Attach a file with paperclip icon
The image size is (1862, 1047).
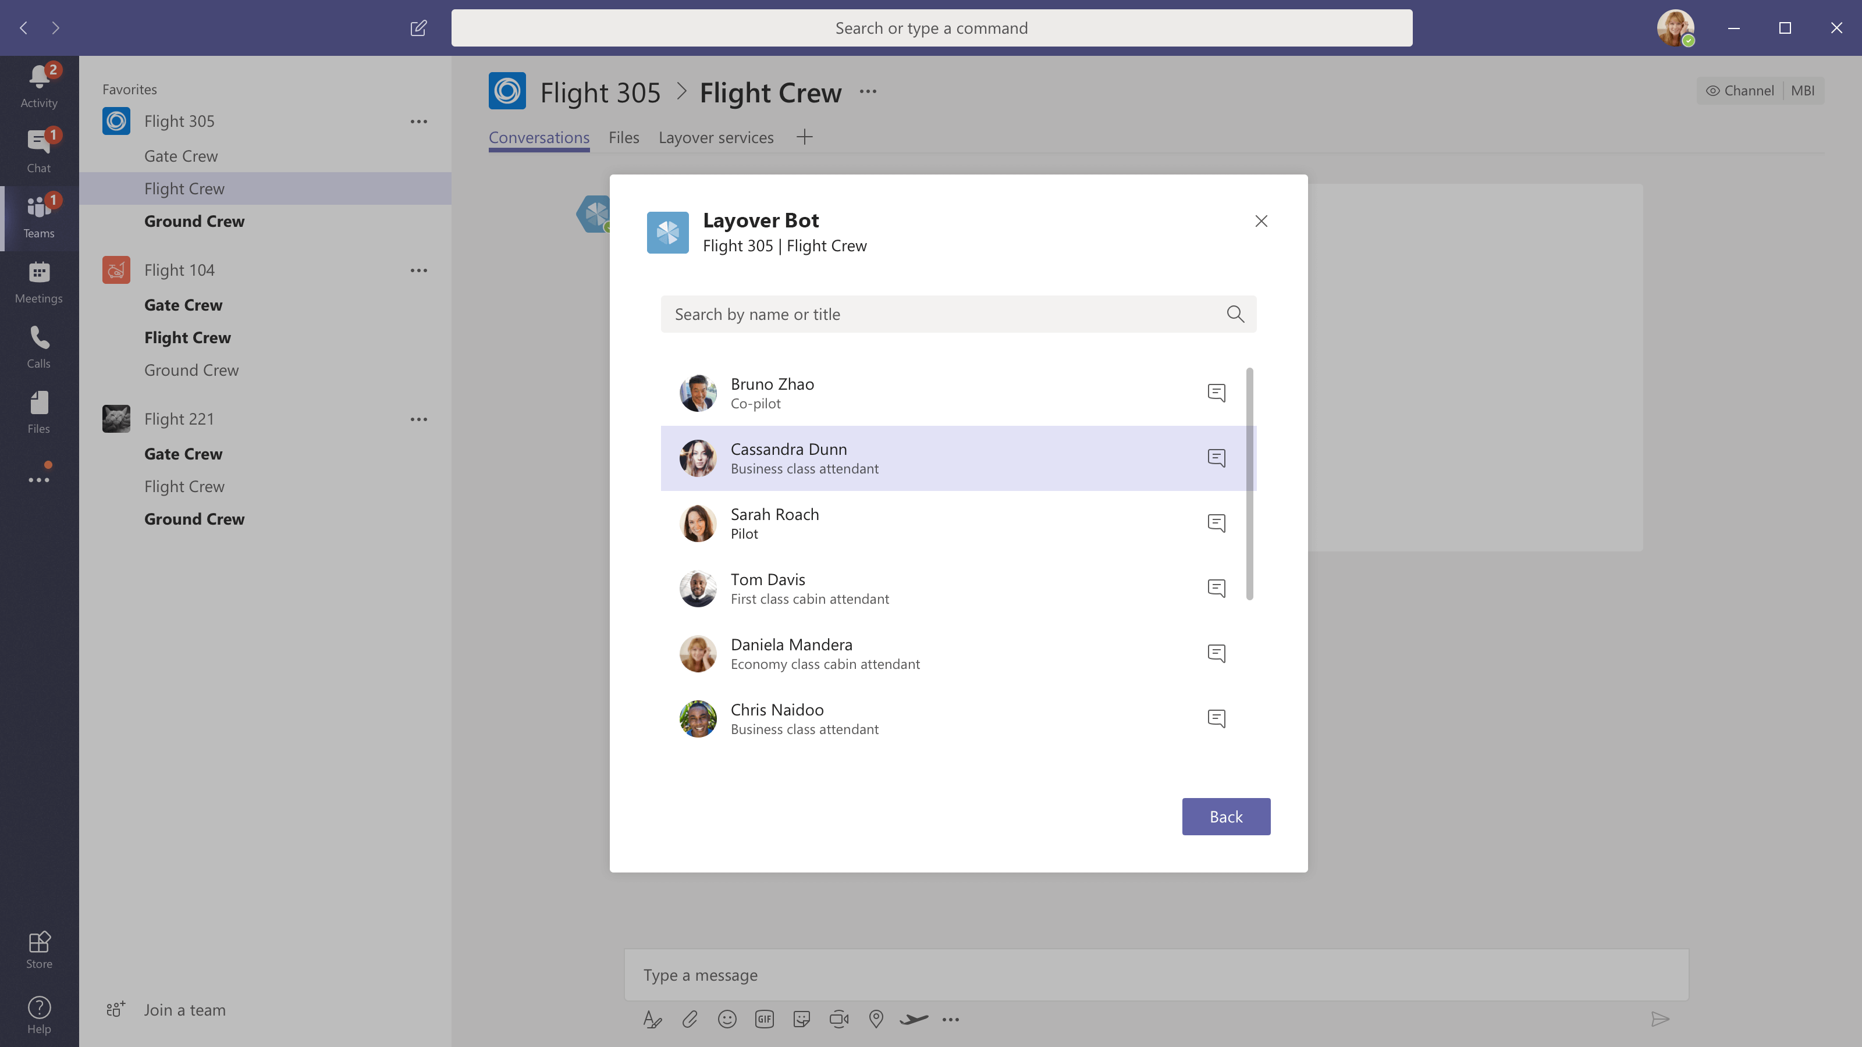coord(690,1019)
